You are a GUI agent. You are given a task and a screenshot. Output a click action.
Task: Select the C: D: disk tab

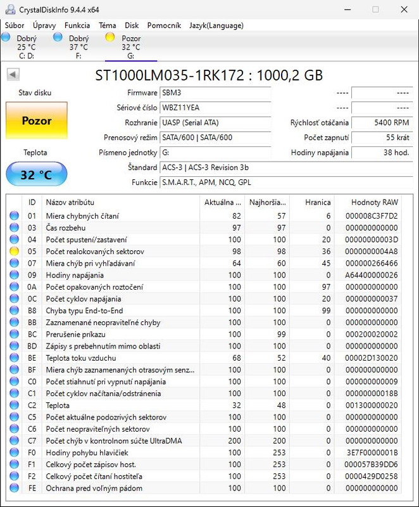27,47
